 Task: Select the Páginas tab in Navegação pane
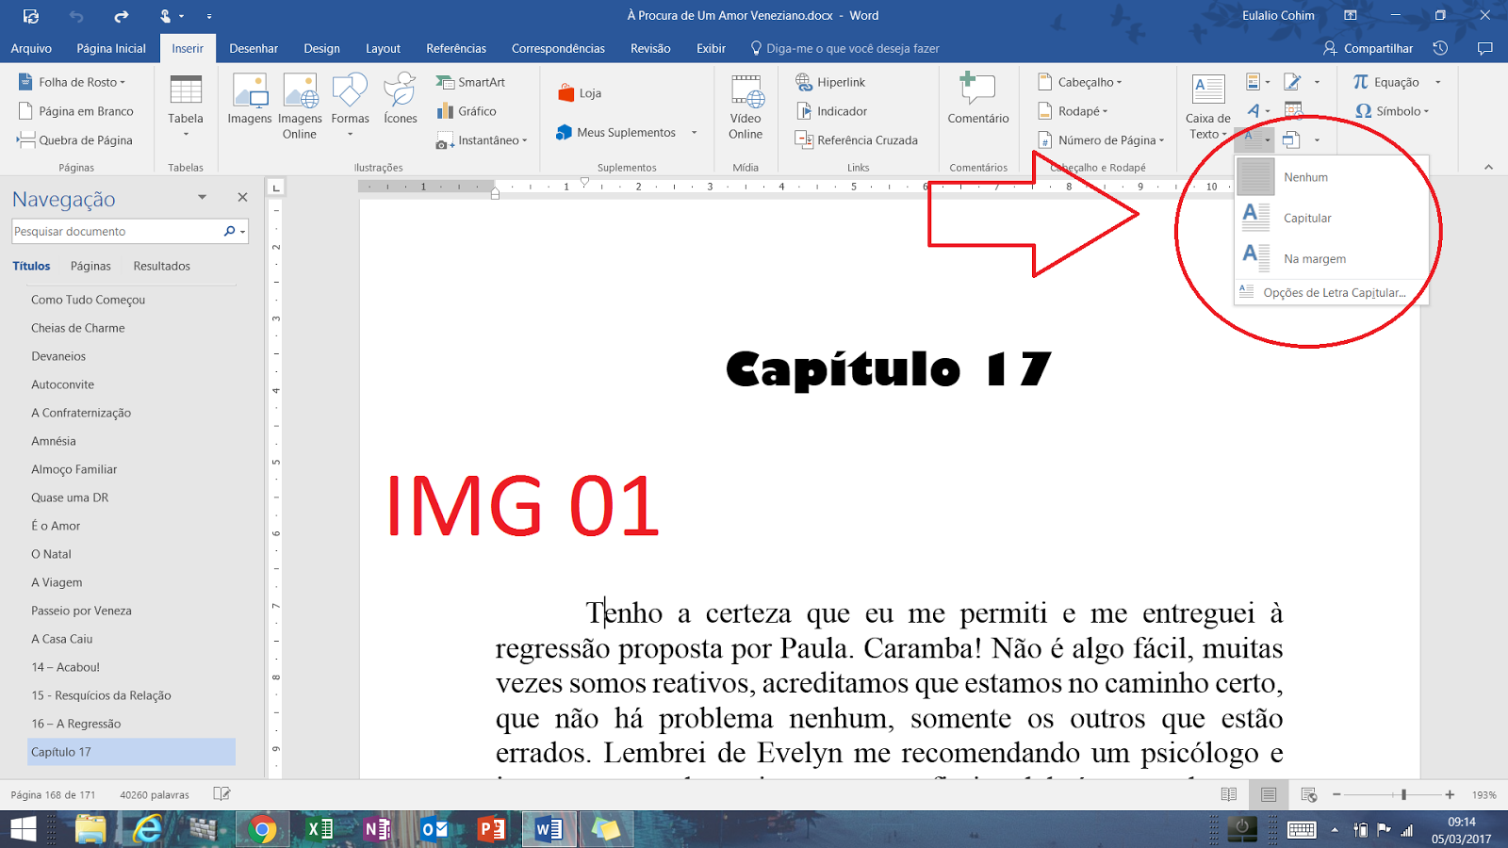tap(90, 266)
